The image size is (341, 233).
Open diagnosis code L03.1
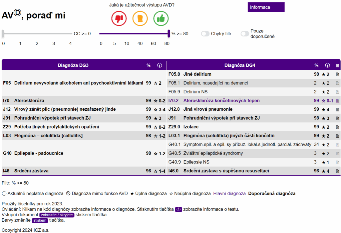[174, 136]
